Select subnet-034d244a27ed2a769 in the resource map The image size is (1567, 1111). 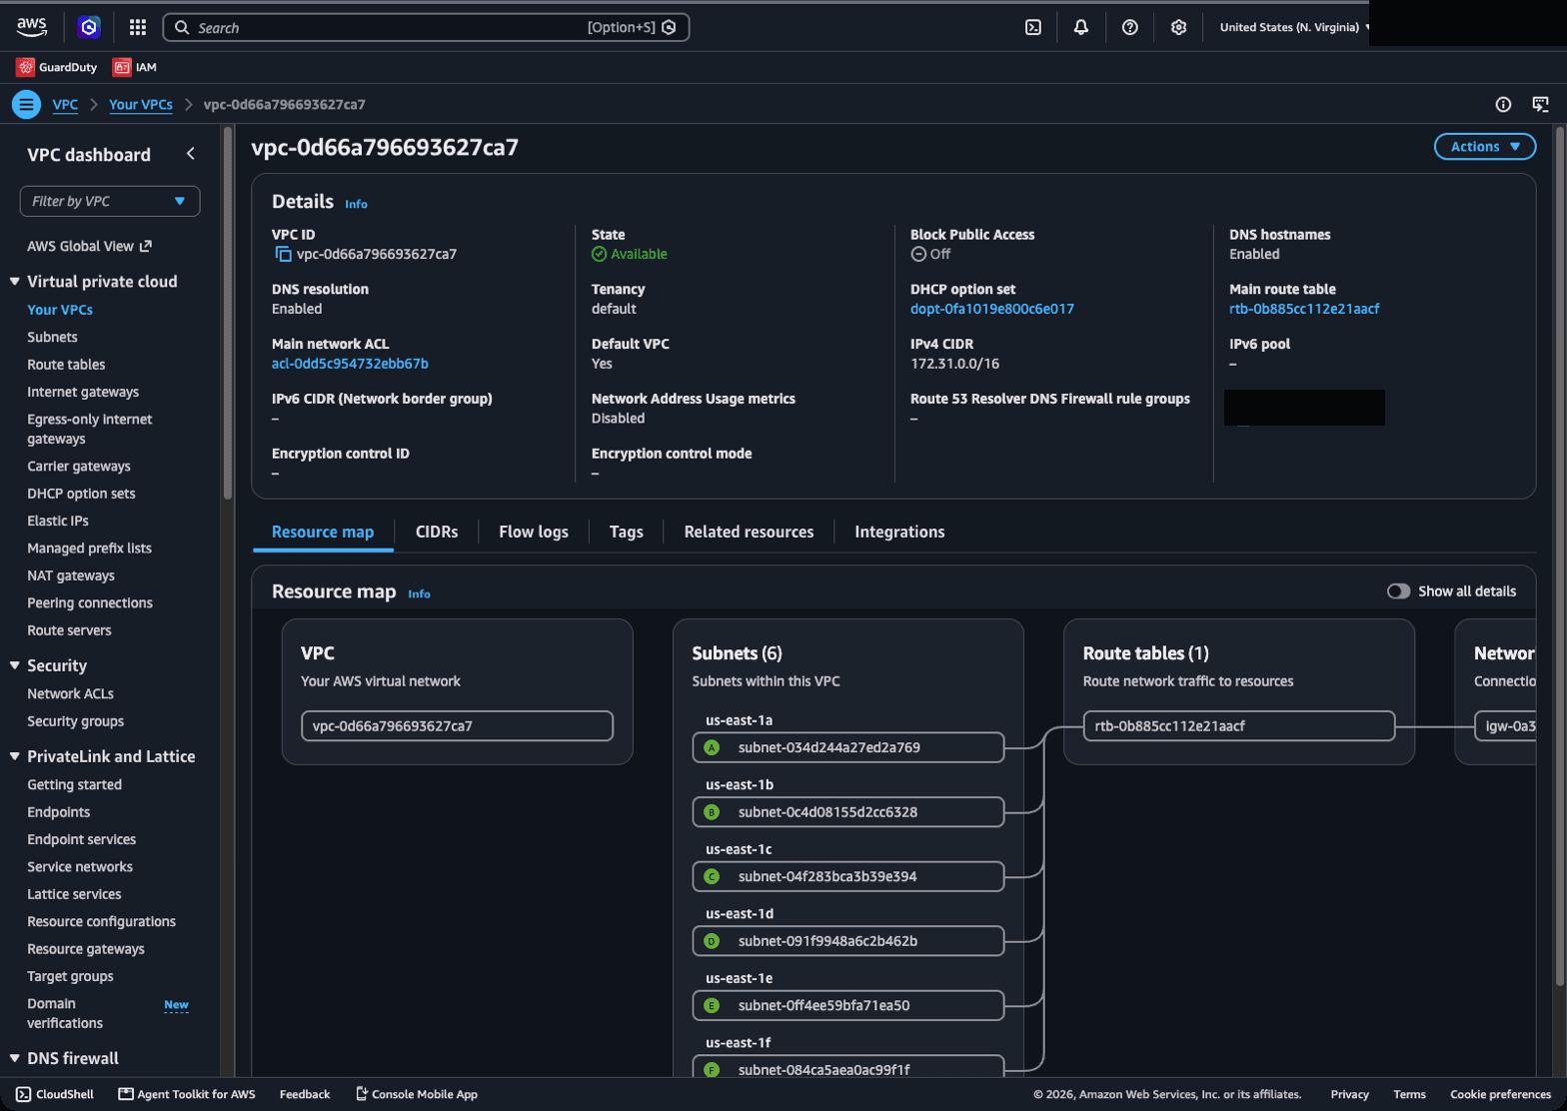coord(847,747)
